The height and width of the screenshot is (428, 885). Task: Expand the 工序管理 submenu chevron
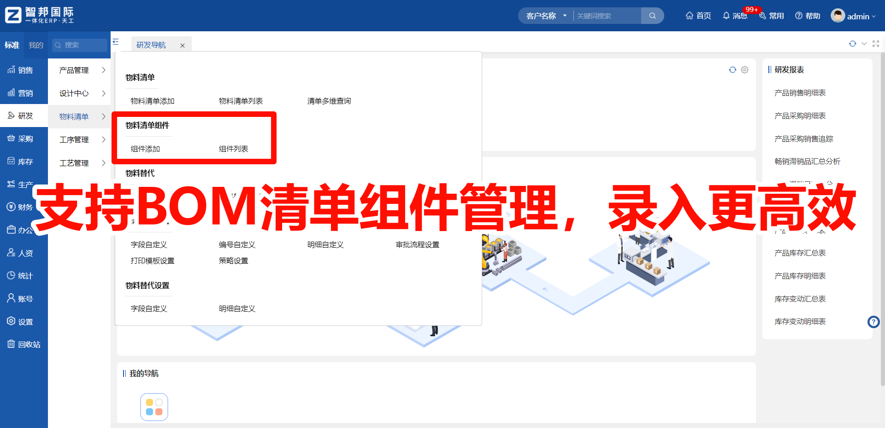point(104,139)
